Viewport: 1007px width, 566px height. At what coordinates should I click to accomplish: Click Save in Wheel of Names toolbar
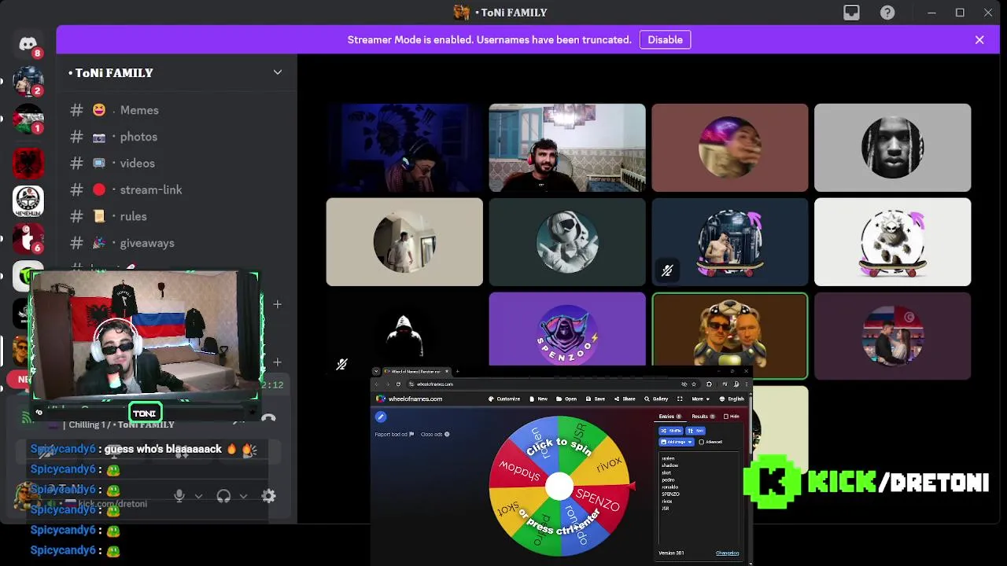click(x=596, y=399)
